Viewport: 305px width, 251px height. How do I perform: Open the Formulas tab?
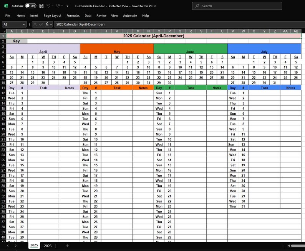tap(73, 15)
